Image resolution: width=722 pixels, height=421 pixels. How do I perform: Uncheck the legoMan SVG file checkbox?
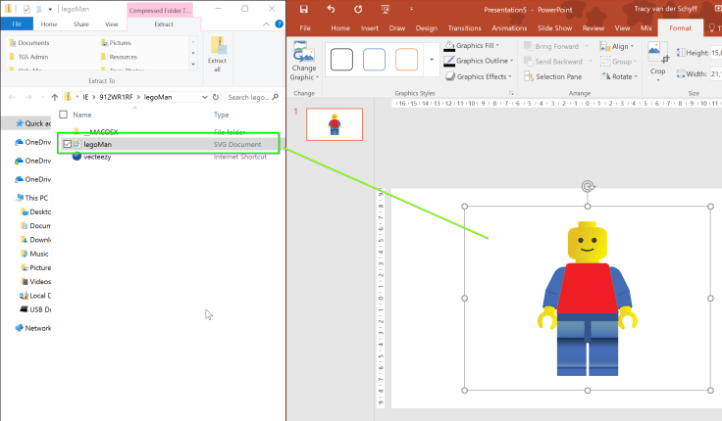point(67,144)
